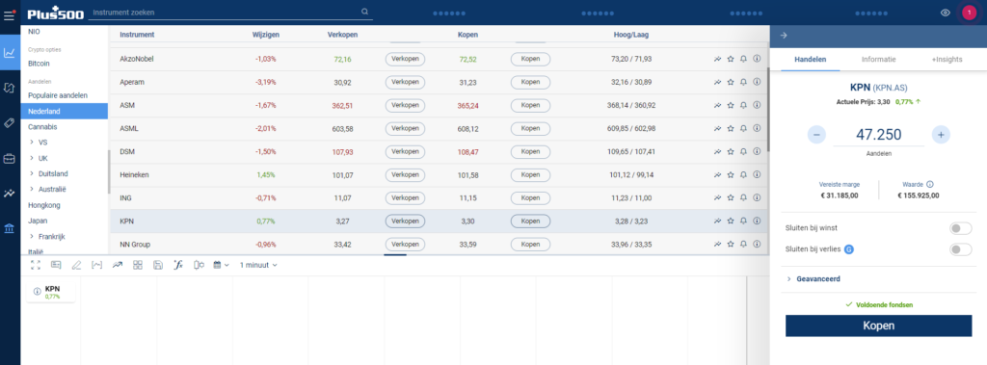Viewport: 987px width, 365px height.
Task: Toggle Sluiten bij verlies switch
Action: click(961, 249)
